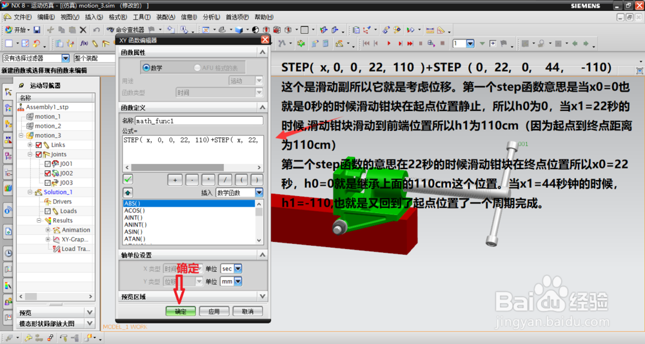
Task: Expand the Animation results node
Action: click(x=48, y=230)
